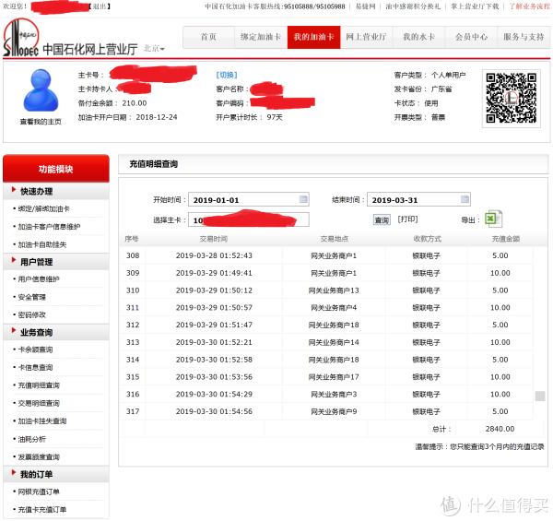Select row 313 timestamp 2019-03-30 01:52:21

pyautogui.click(x=214, y=342)
